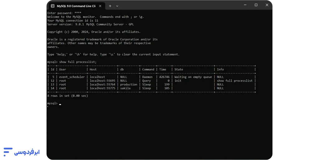
Task: Click the 'event_scheduler' user cell
Action: pyautogui.click(x=72, y=77)
